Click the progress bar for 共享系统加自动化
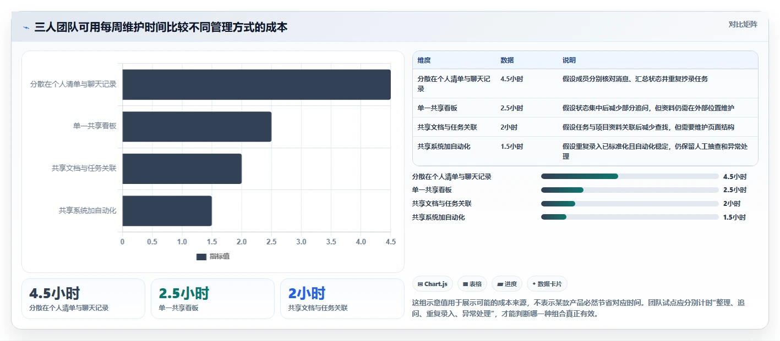 point(630,217)
